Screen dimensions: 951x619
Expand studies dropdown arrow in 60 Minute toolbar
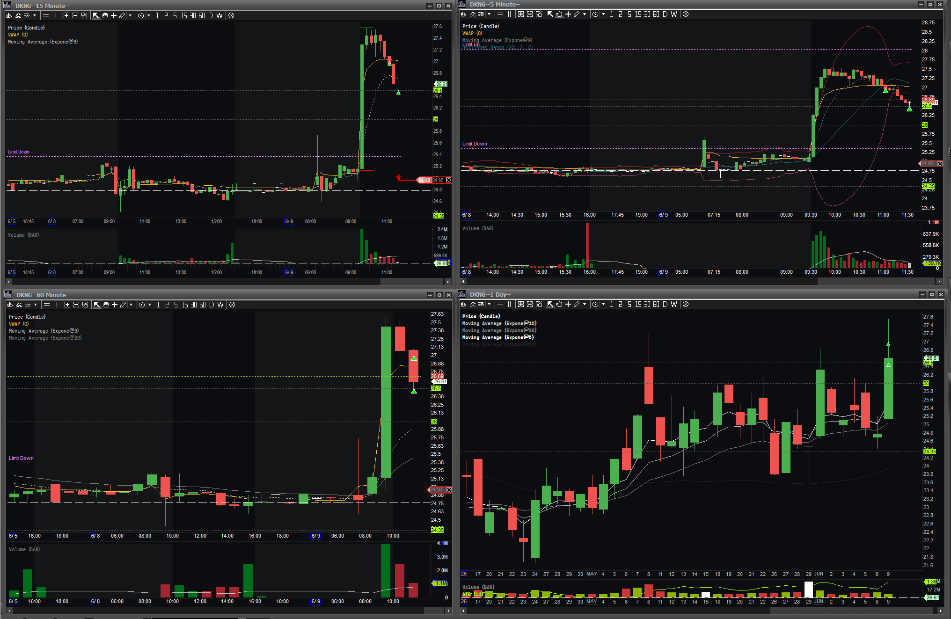(x=36, y=305)
